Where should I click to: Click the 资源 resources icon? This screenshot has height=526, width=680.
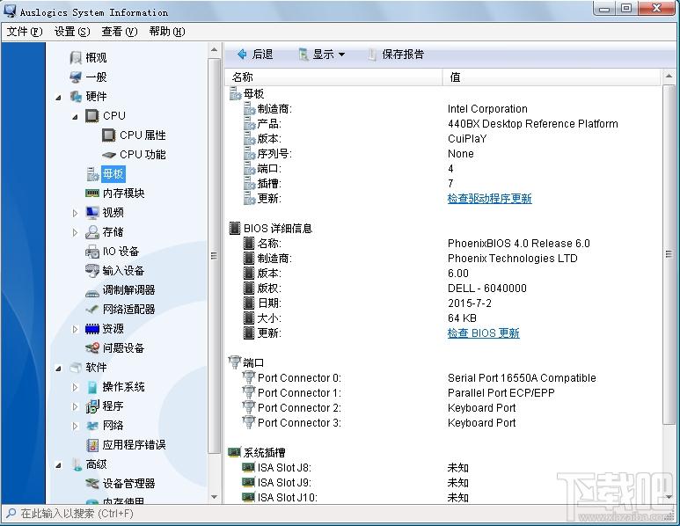(92, 329)
